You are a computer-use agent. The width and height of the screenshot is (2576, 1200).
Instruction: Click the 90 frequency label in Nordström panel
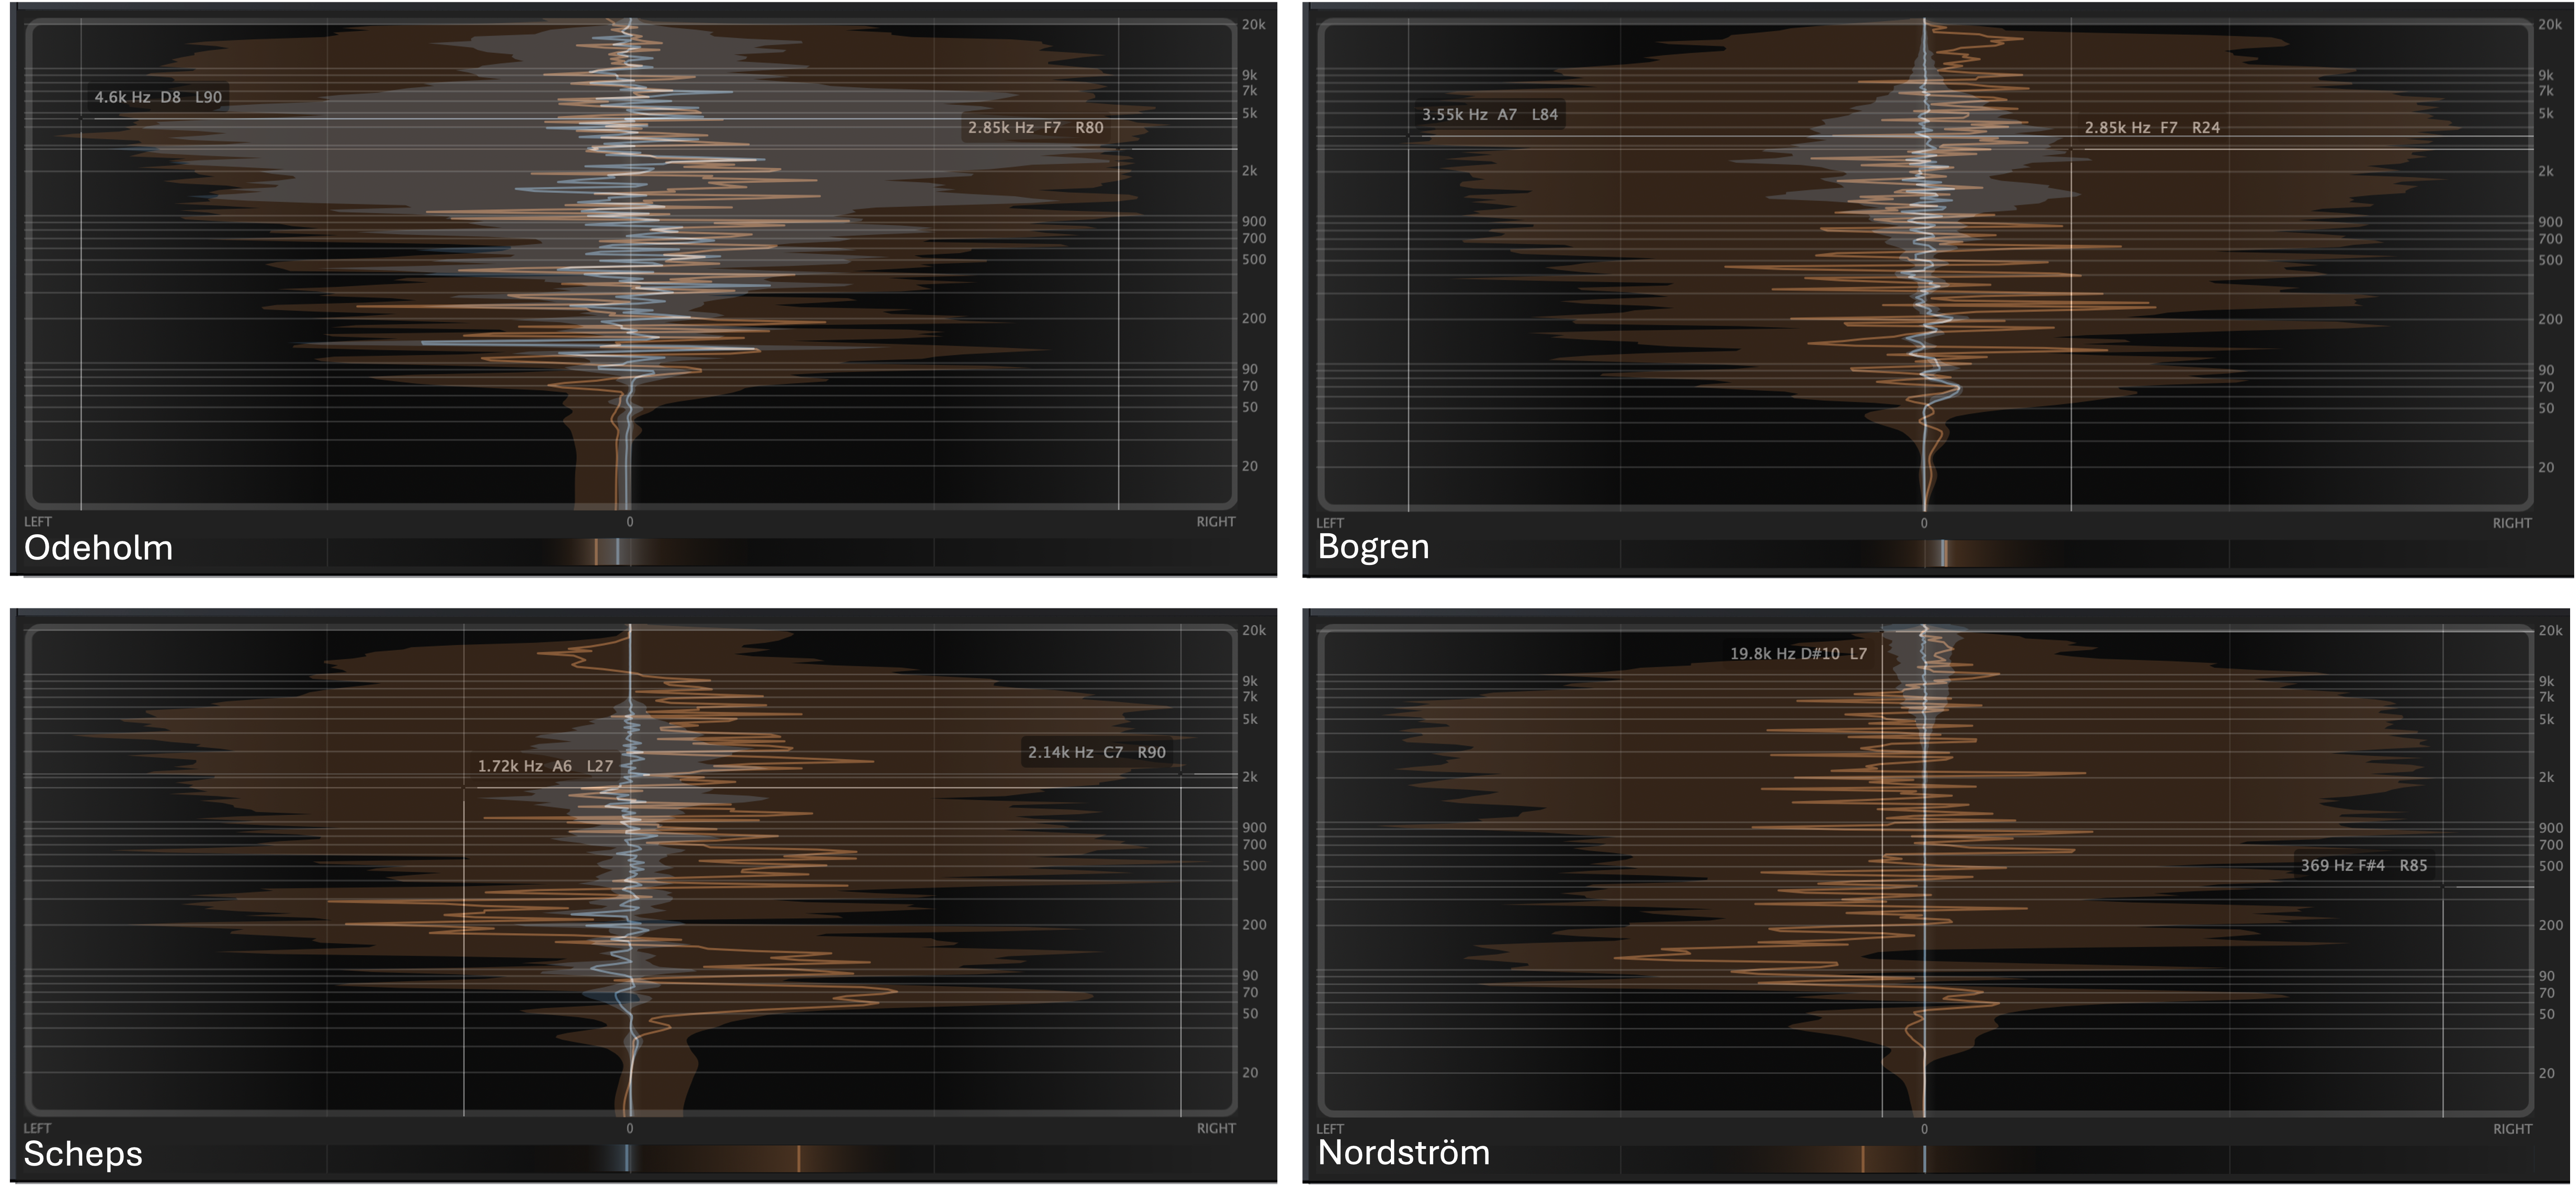point(2546,976)
